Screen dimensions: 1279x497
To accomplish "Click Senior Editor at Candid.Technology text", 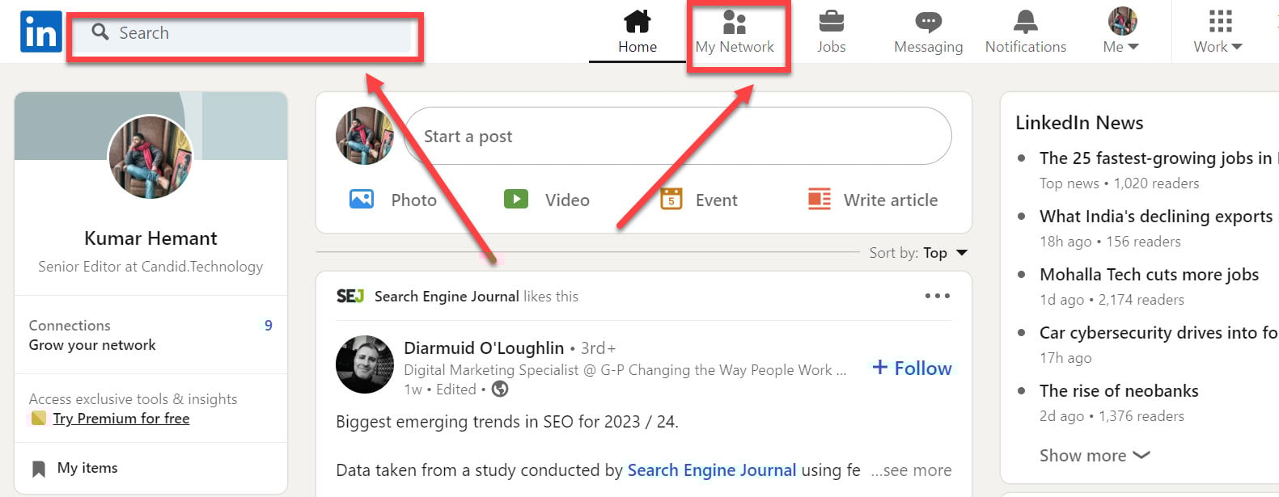I will coord(150,267).
